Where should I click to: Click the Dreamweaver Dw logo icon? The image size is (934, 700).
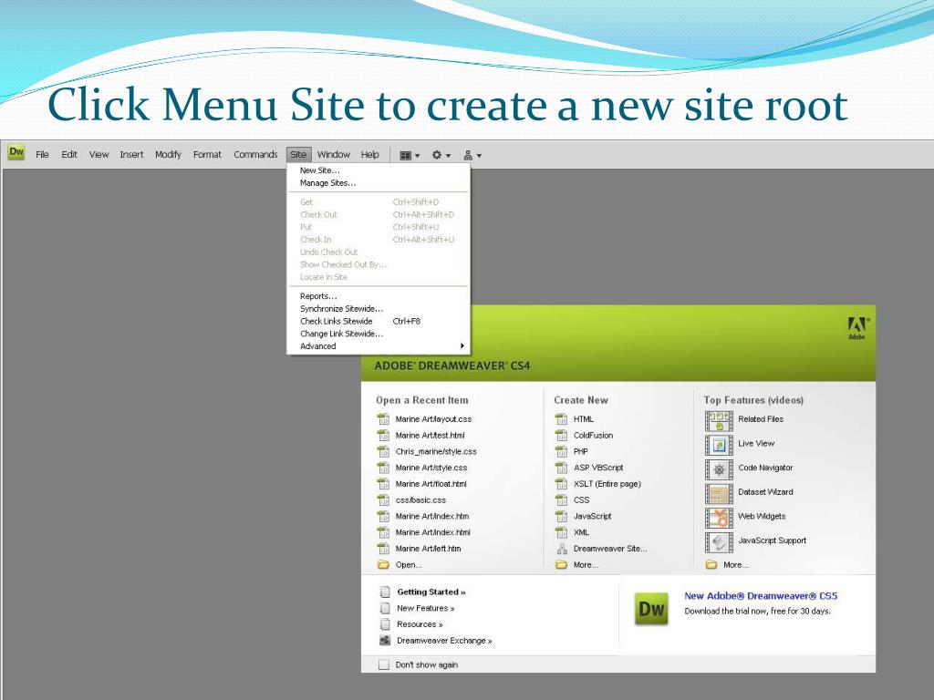point(16,152)
